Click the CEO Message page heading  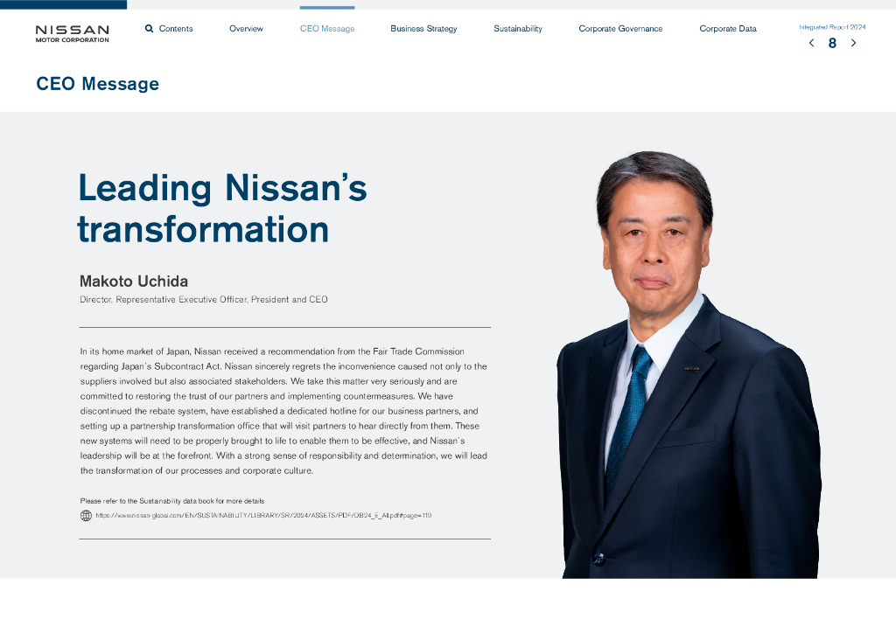[x=97, y=84]
